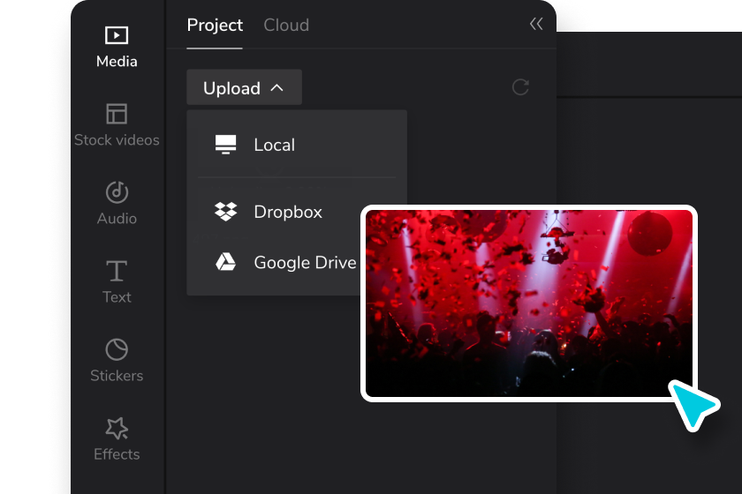The width and height of the screenshot is (742, 494).
Task: Choose Google Drive upload option
Action: pos(305,262)
